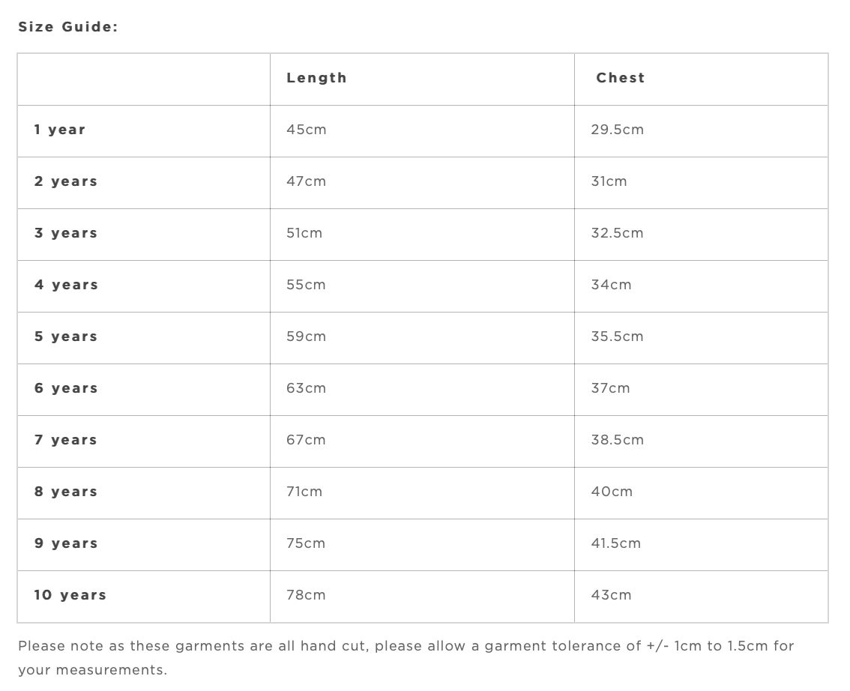Screen dimensions: 850x691
Task: Click the 59cm length value
Action: coord(307,337)
